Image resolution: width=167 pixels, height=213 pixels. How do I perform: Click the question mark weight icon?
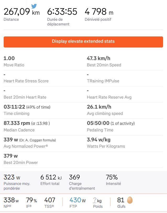(95, 201)
